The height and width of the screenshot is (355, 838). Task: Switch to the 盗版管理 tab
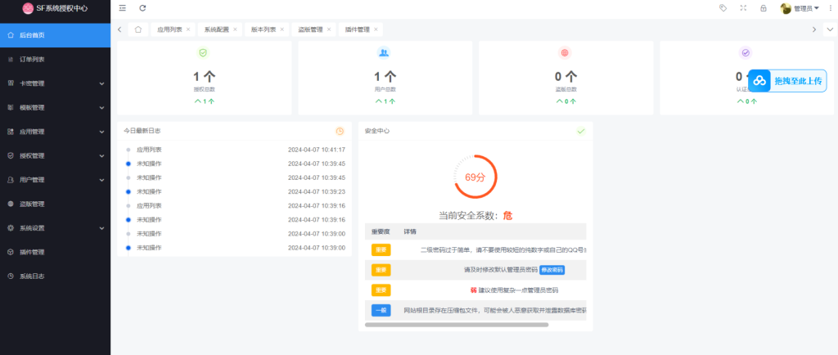[310, 29]
